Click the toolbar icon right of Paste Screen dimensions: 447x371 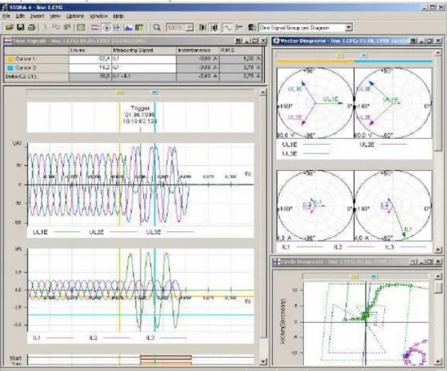[81, 28]
